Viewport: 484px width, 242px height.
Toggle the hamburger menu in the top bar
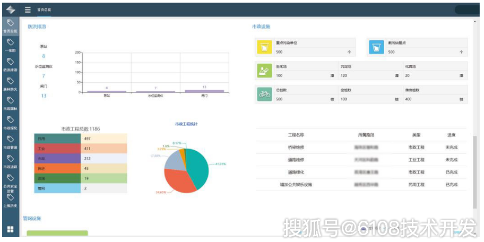coord(28,10)
